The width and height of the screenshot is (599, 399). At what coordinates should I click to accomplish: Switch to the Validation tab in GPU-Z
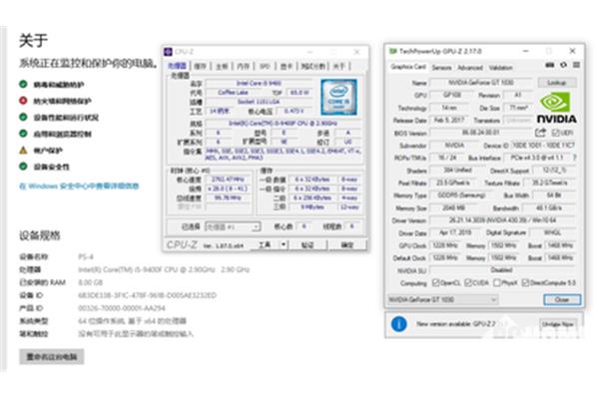(500, 68)
